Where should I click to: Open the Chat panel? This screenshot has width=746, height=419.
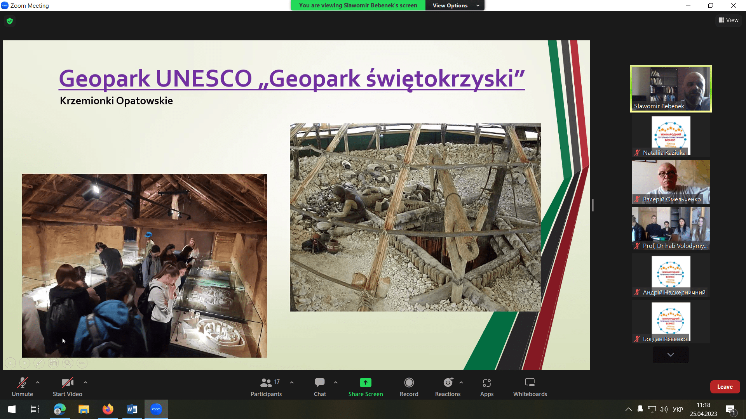(320, 387)
